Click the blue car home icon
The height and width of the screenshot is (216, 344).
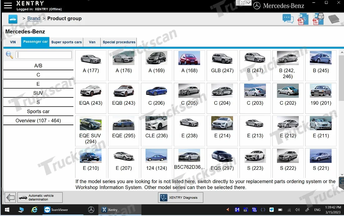(13, 19)
